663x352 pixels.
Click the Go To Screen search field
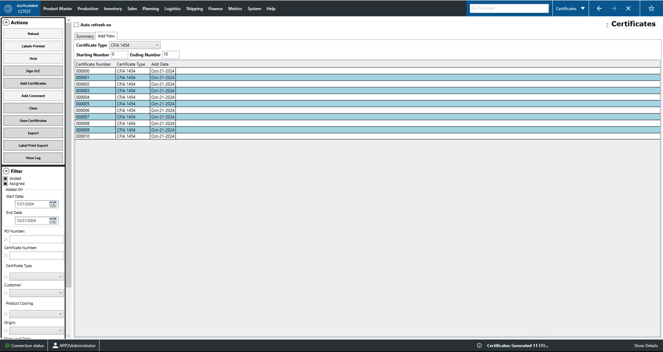coord(509,8)
